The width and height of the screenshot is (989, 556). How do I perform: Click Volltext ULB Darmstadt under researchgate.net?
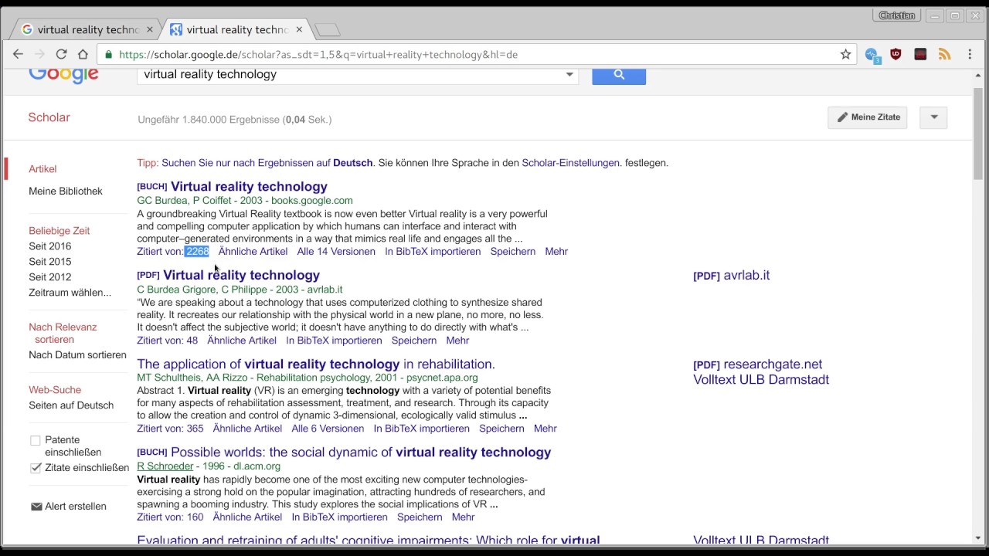[x=761, y=380]
